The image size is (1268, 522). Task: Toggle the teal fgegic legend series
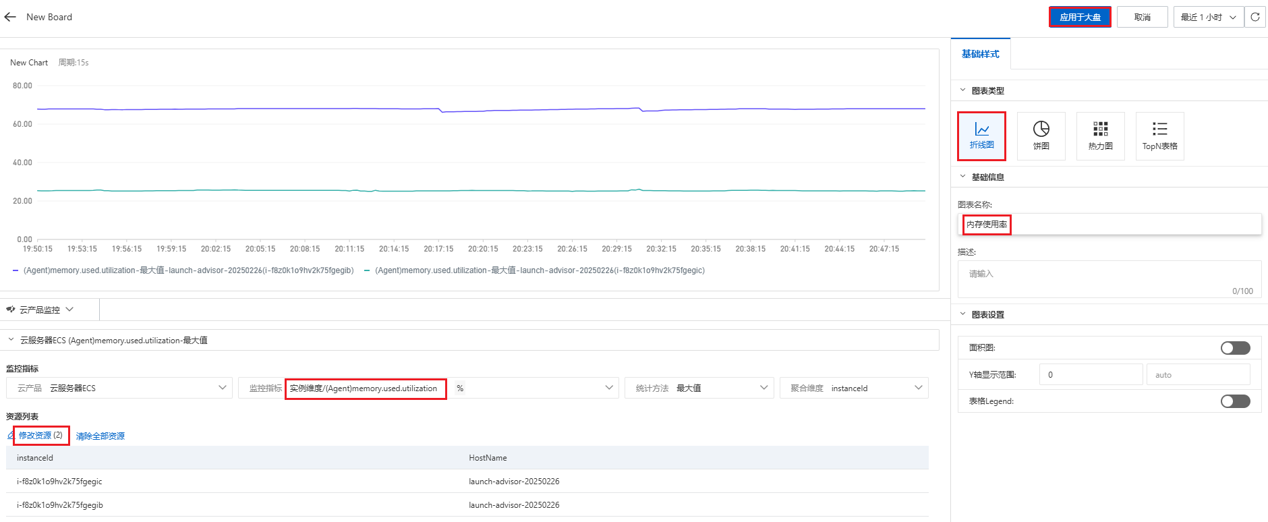[x=535, y=270]
